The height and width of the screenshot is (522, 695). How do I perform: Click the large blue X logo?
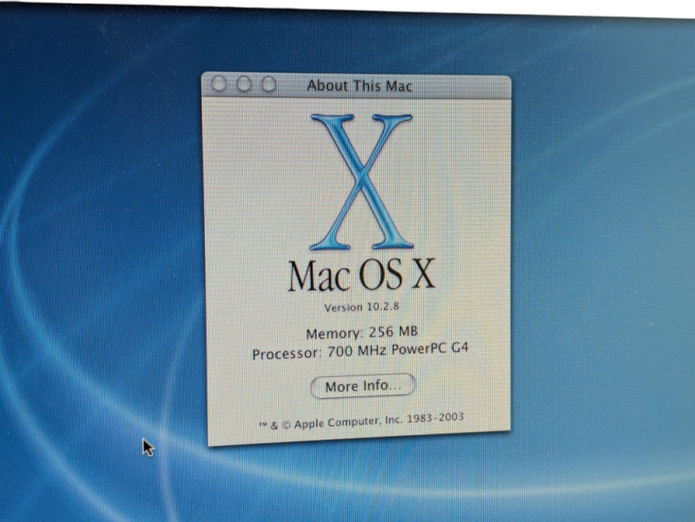point(361,182)
